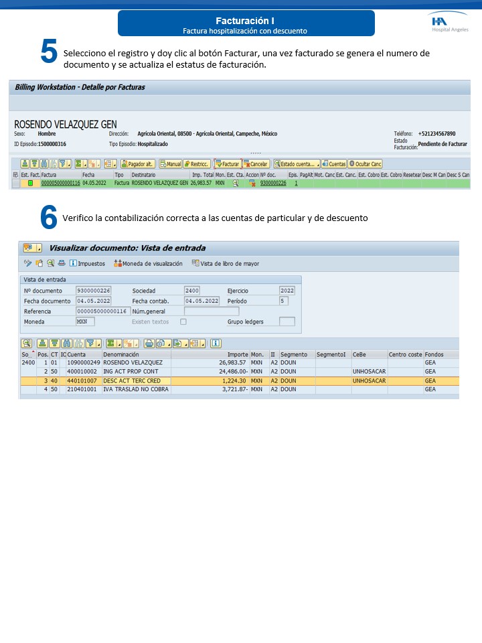Click the Nº documento input field
The width and height of the screenshot is (482, 643).
point(94,291)
